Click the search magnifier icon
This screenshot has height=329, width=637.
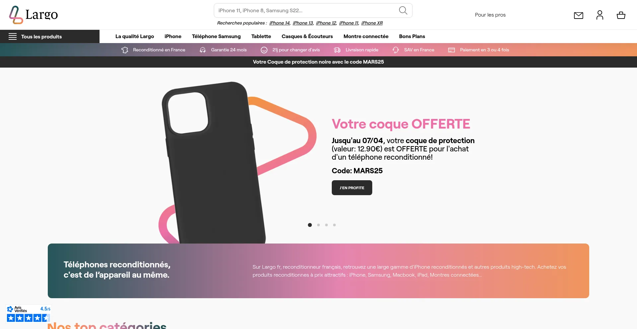tap(403, 11)
